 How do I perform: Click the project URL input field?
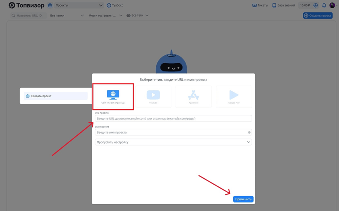click(173, 119)
